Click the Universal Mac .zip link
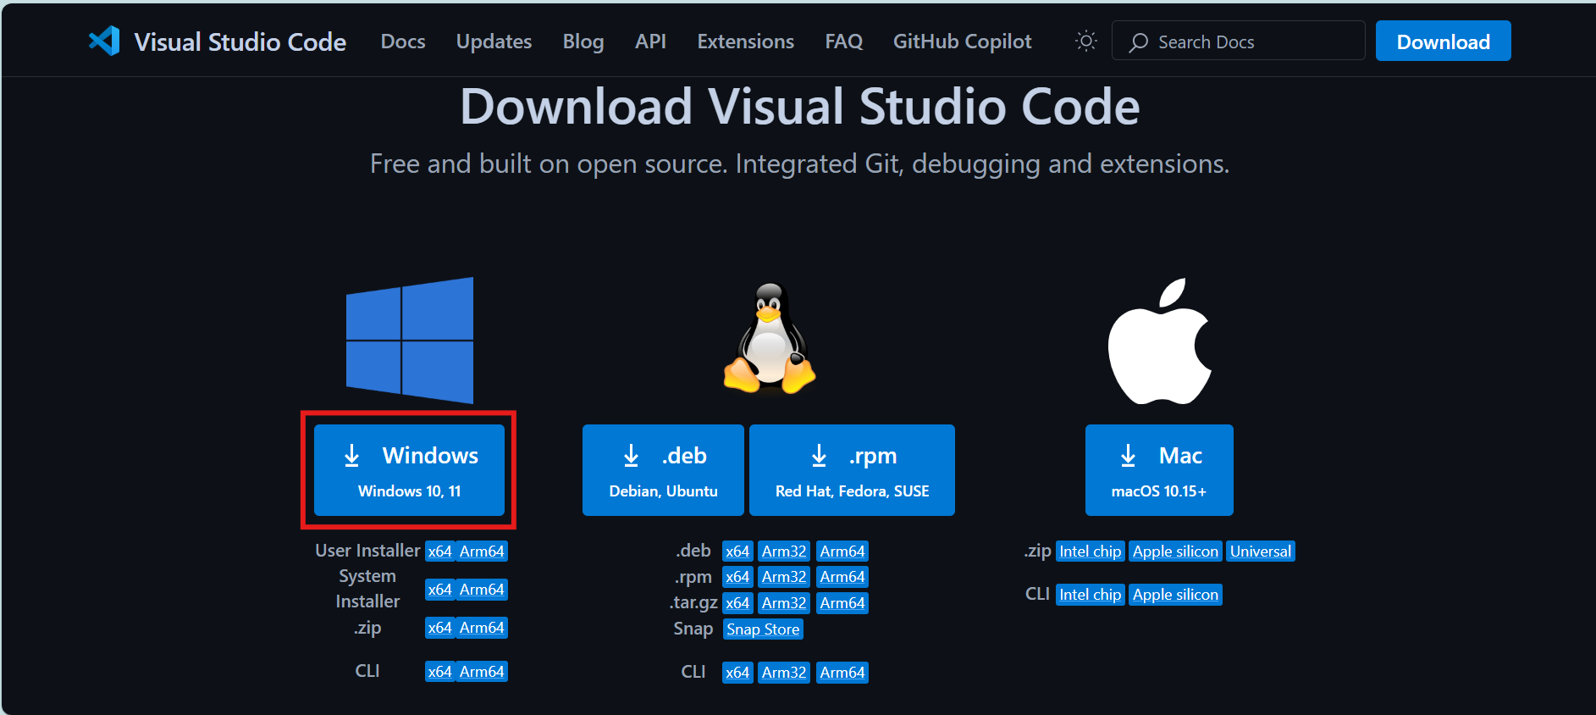The image size is (1596, 715). tap(1261, 551)
